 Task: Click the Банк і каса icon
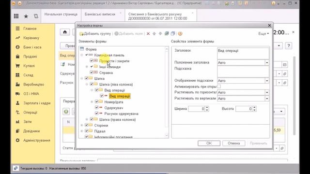point(17,47)
